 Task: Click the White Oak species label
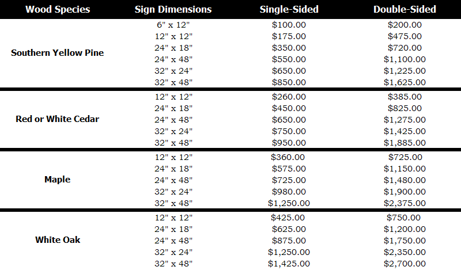click(x=58, y=240)
